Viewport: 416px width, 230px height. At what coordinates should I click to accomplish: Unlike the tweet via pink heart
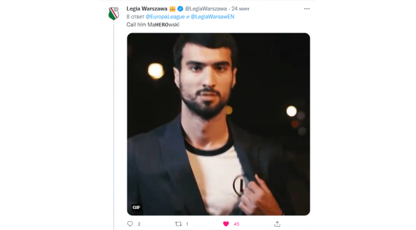(226, 224)
